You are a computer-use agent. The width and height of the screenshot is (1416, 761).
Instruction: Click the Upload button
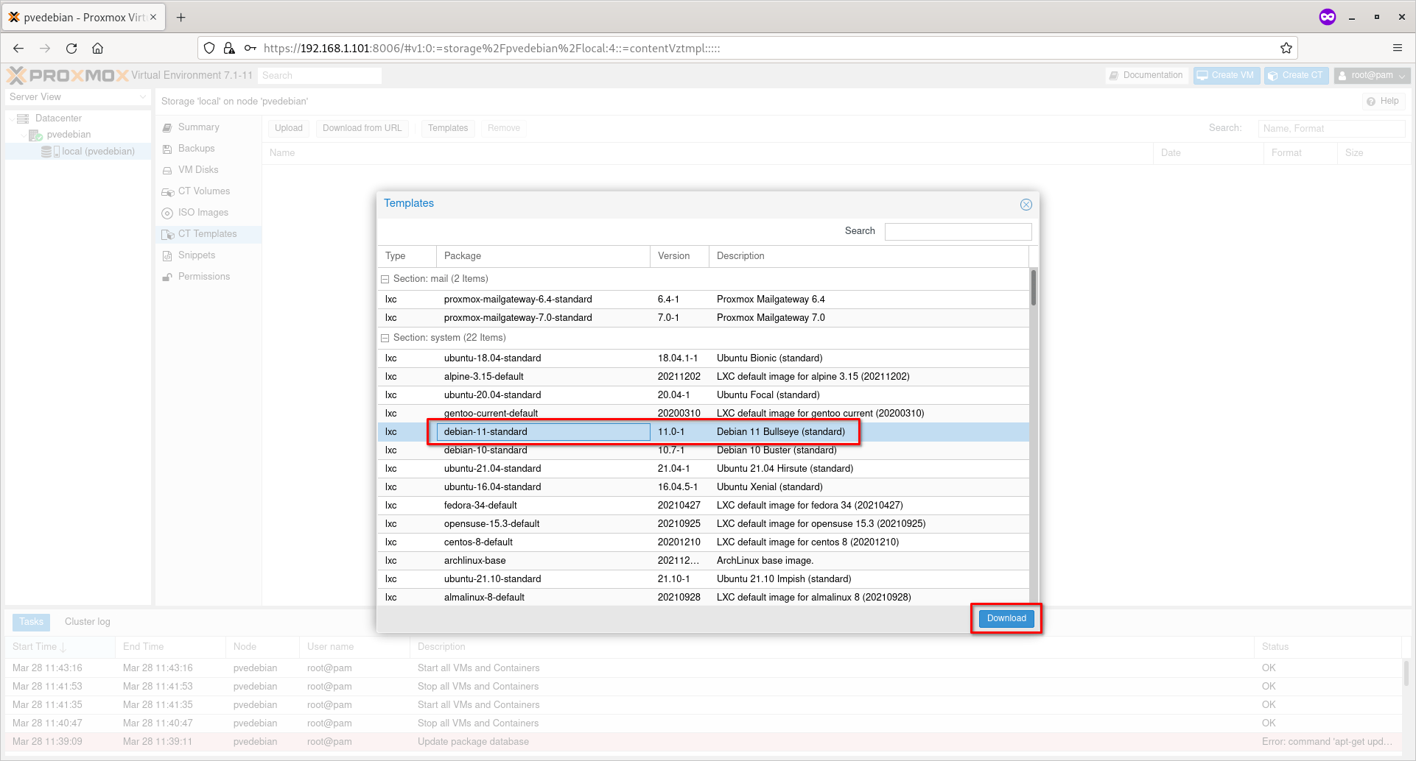(289, 128)
